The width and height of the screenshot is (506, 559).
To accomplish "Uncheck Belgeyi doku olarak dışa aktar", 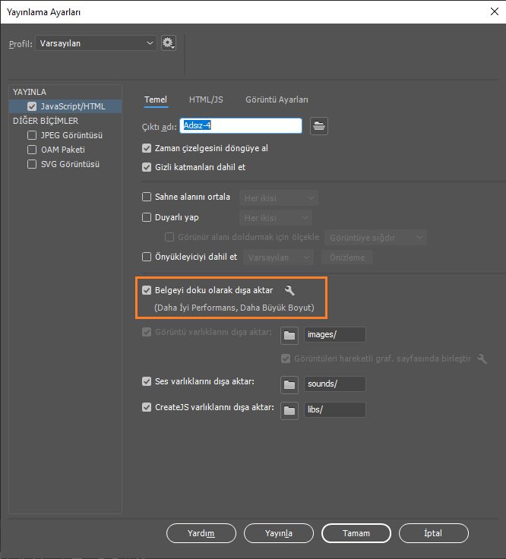I will [147, 290].
